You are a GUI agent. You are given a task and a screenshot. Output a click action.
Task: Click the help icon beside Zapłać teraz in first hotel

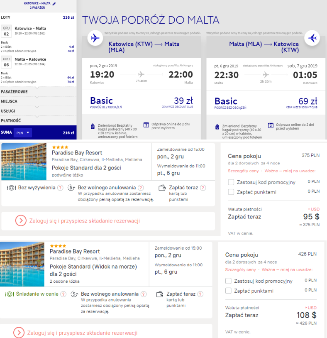coord(203,188)
